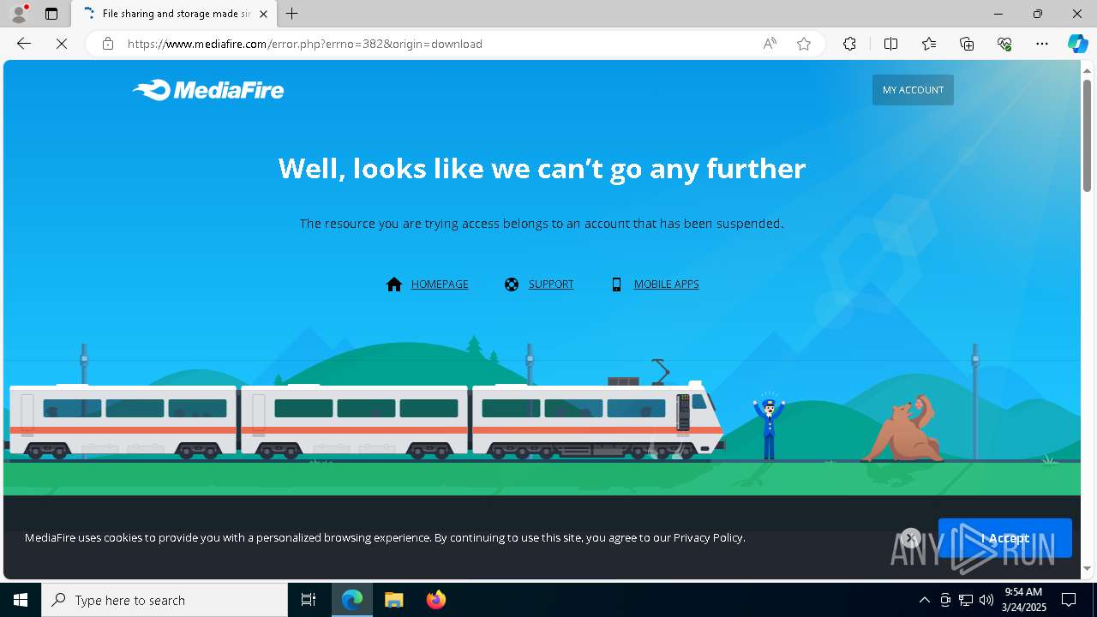The width and height of the screenshot is (1097, 617).
Task: Follow the HOMEPAGE link
Action: coord(440,285)
